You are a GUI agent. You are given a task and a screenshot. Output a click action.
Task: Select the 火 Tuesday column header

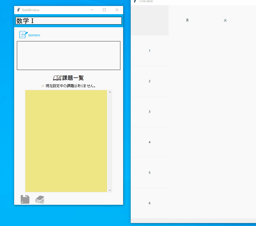225,20
